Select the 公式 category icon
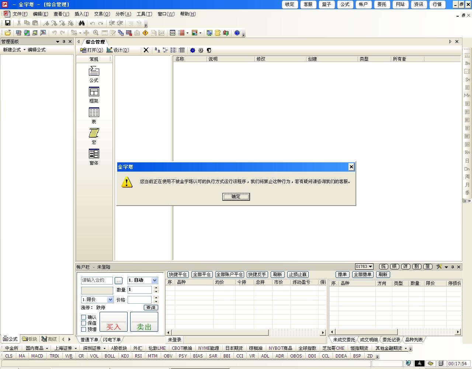 pyautogui.click(x=94, y=74)
